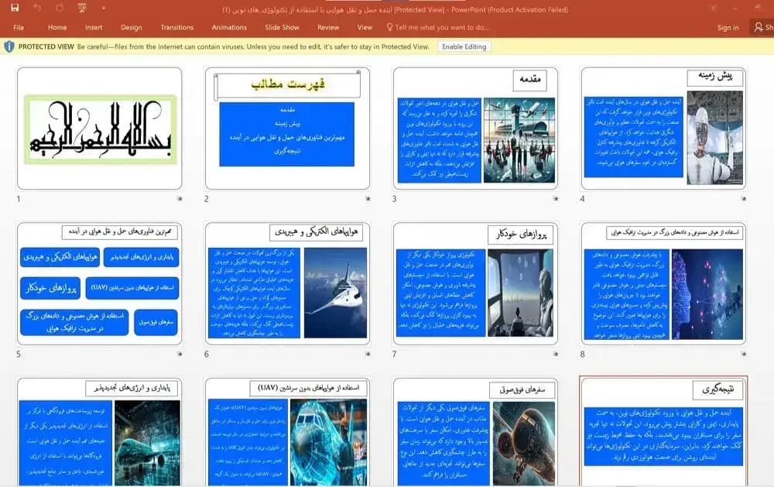
Task: Click the slide number 8 label
Action: point(583,354)
